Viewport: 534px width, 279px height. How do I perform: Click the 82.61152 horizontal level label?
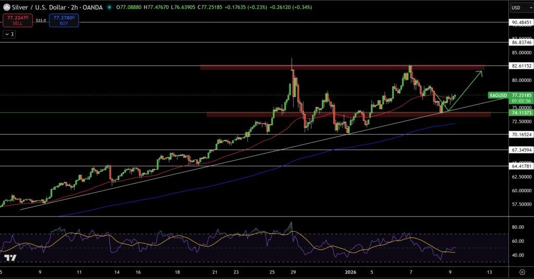(x=521, y=66)
